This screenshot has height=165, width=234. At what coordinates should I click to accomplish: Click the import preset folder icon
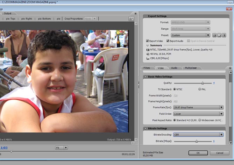coord(219,35)
